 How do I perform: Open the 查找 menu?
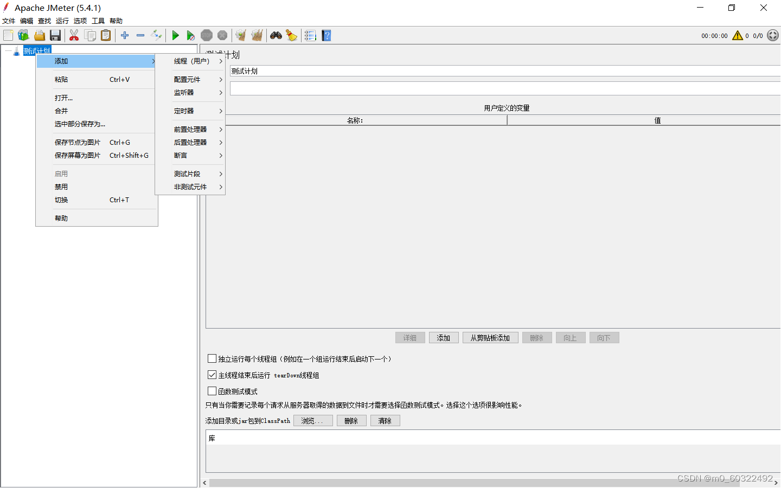tap(44, 21)
